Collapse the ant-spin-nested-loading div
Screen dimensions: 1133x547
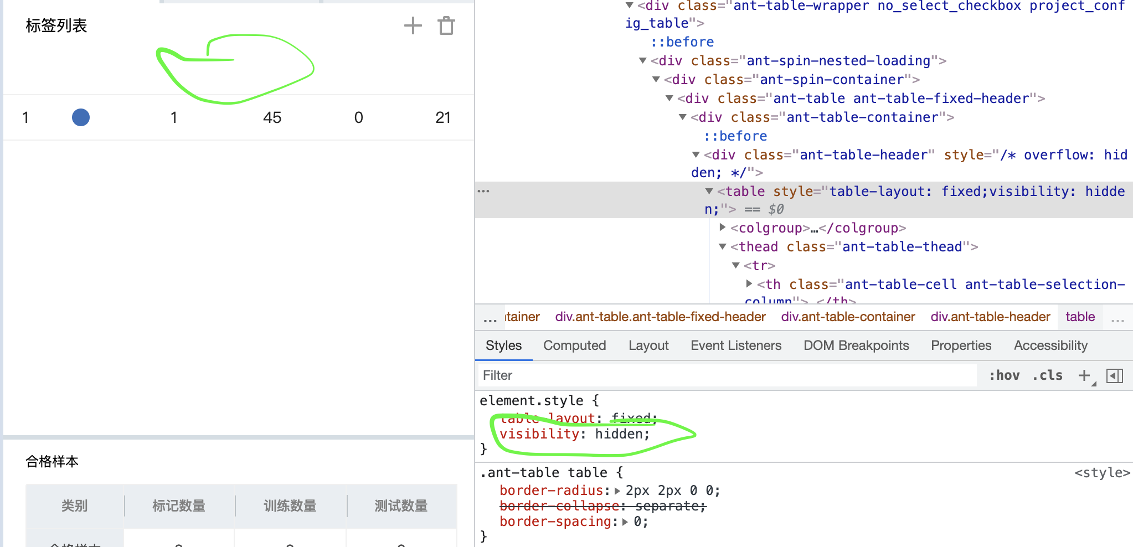pos(642,61)
